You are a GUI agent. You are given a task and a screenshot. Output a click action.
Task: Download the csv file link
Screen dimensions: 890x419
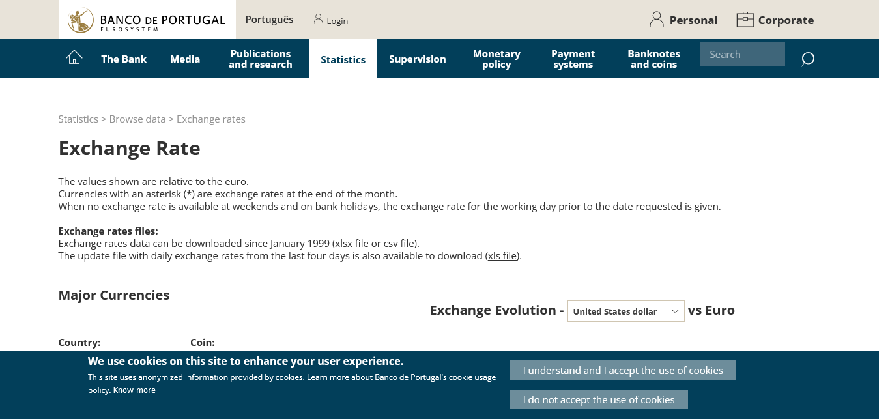[399, 244]
